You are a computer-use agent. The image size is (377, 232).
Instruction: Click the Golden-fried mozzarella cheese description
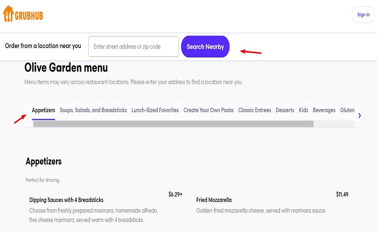click(x=261, y=211)
